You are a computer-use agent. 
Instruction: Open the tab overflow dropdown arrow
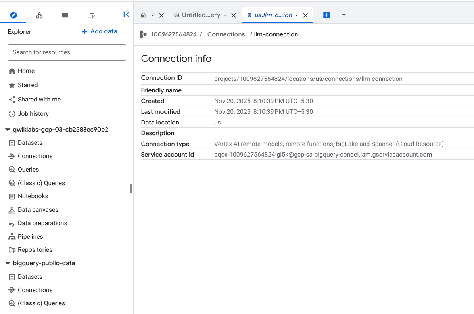click(x=344, y=15)
